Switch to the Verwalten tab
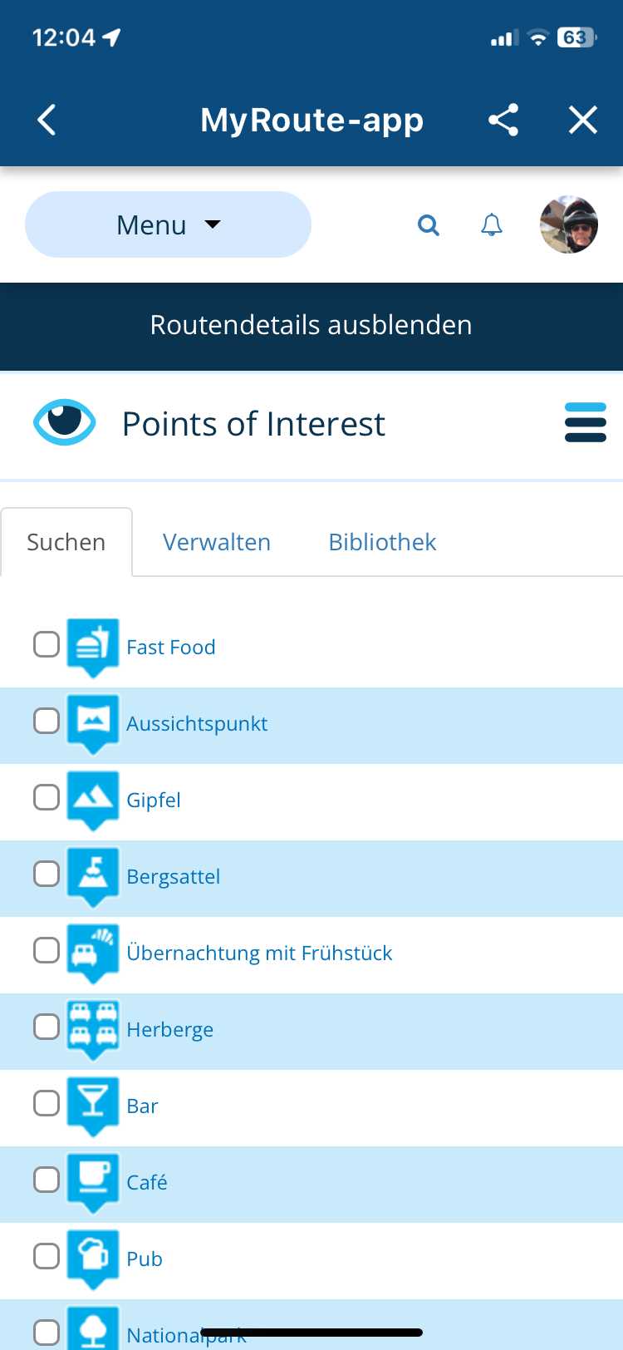Screen dimensions: 623x1350 (x=217, y=542)
